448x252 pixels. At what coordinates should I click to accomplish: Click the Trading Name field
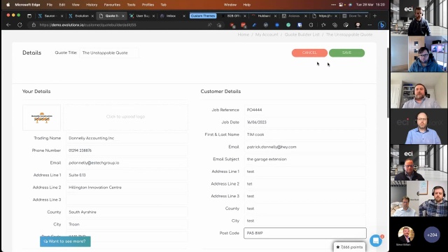(127, 138)
